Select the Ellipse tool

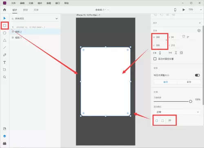pyautogui.click(x=4, y=33)
